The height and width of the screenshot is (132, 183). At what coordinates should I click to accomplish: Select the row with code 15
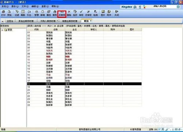[84, 75]
